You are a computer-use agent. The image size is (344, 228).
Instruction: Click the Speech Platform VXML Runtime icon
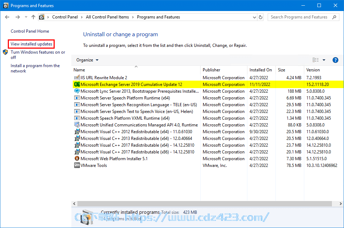point(77,118)
